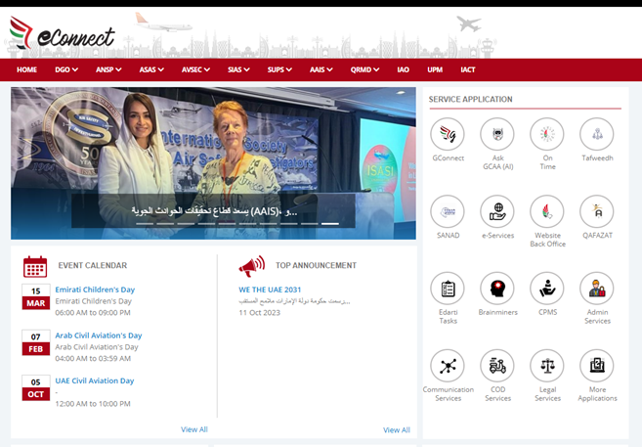Expand the ANSP navigation dropdown
This screenshot has width=642, height=447.
click(109, 70)
